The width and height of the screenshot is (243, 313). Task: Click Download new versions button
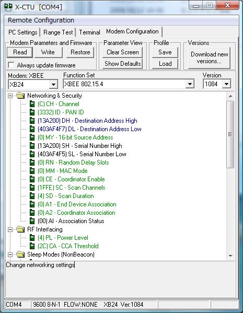tap(209, 58)
